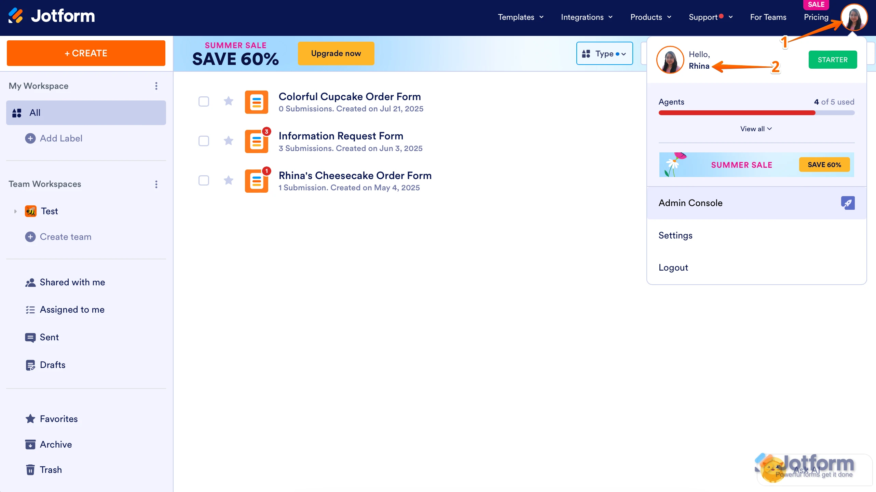Click the Sent message icon
Screen dimensions: 876x492
click(x=30, y=338)
